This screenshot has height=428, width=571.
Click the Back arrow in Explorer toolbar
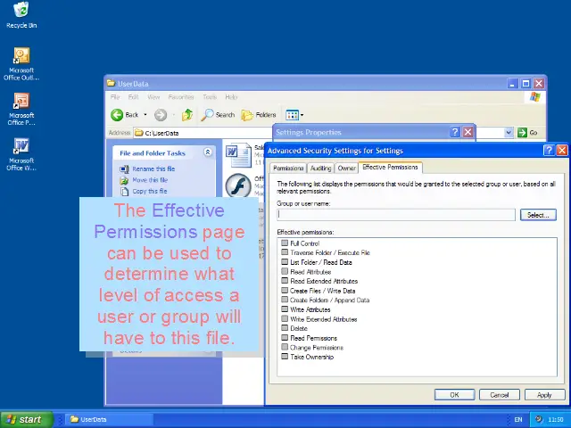124,115
